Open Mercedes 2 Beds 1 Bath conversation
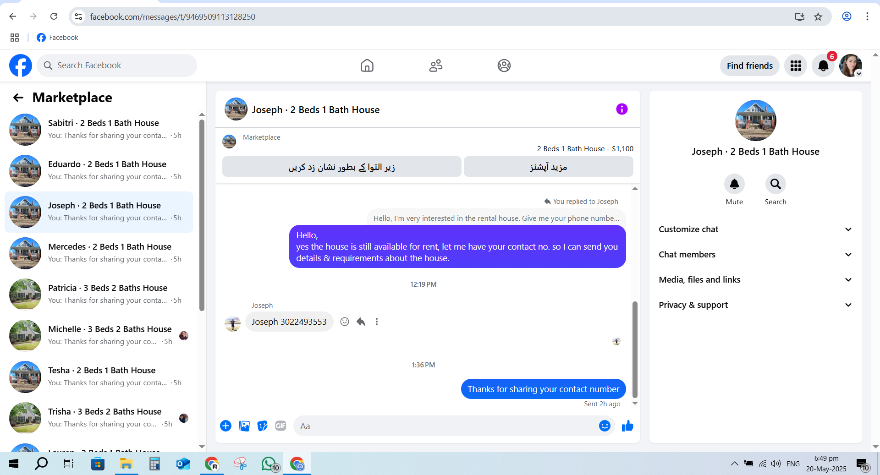880x475 pixels. (x=99, y=253)
